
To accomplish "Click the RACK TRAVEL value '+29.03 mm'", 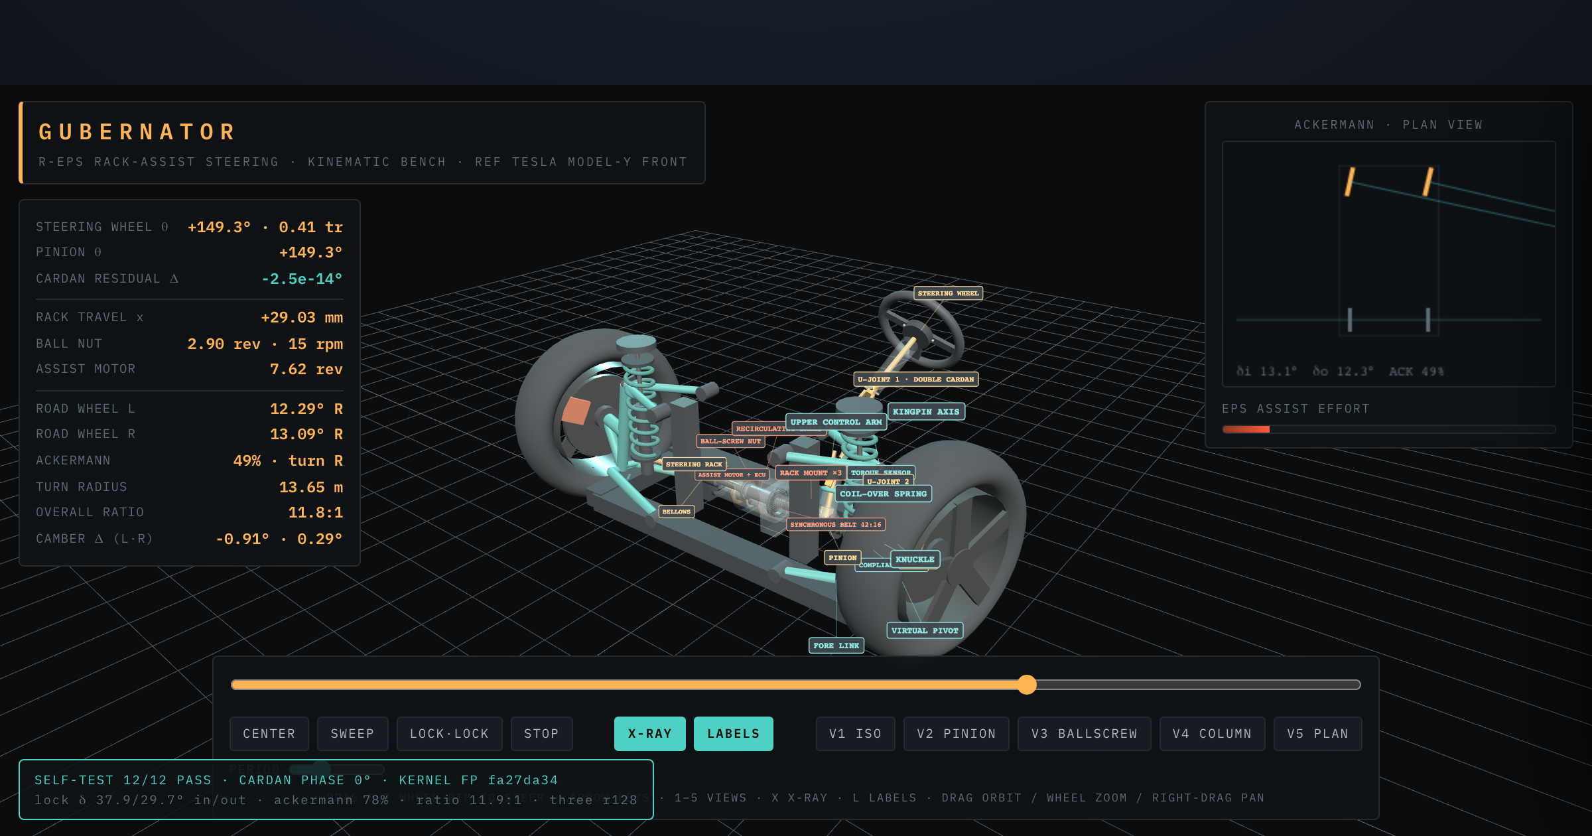I will pyautogui.click(x=302, y=317).
